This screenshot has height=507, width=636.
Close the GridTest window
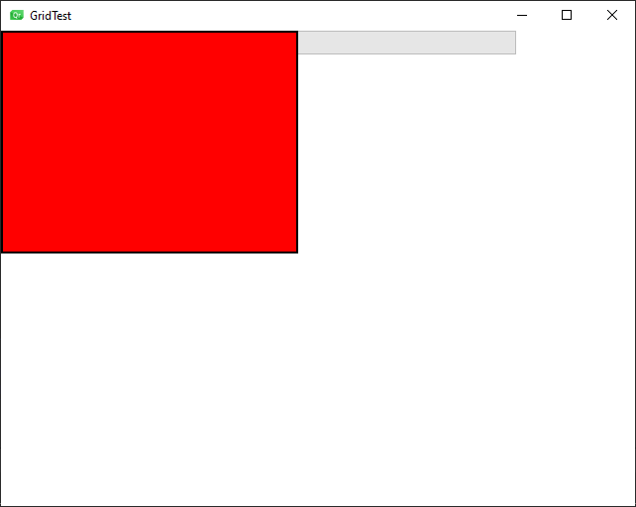point(612,16)
